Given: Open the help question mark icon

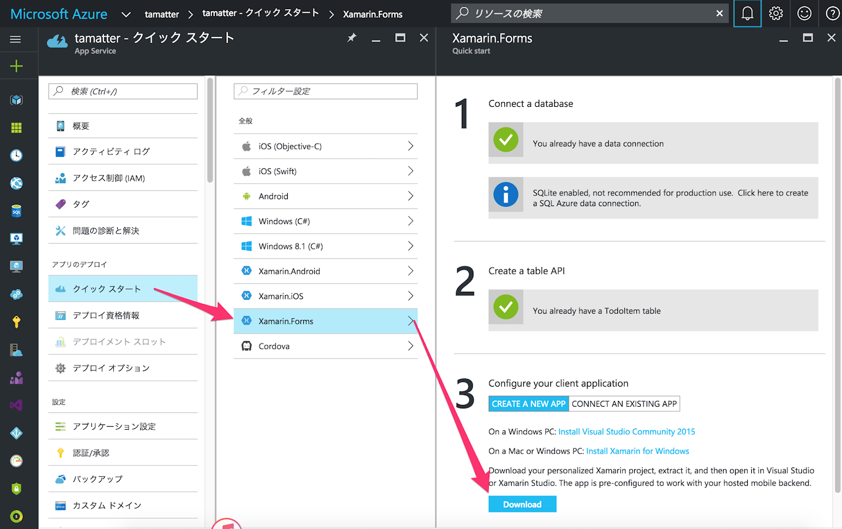Looking at the screenshot, I should coord(832,13).
